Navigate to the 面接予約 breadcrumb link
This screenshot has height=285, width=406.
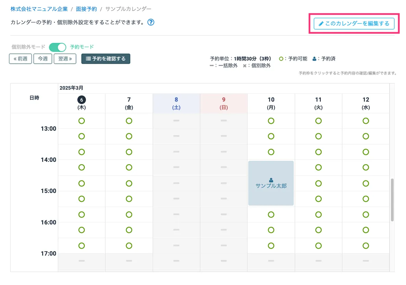86,9
